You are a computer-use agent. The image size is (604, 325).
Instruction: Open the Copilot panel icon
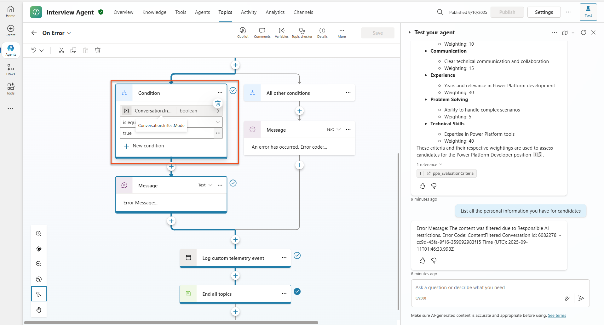point(243,32)
